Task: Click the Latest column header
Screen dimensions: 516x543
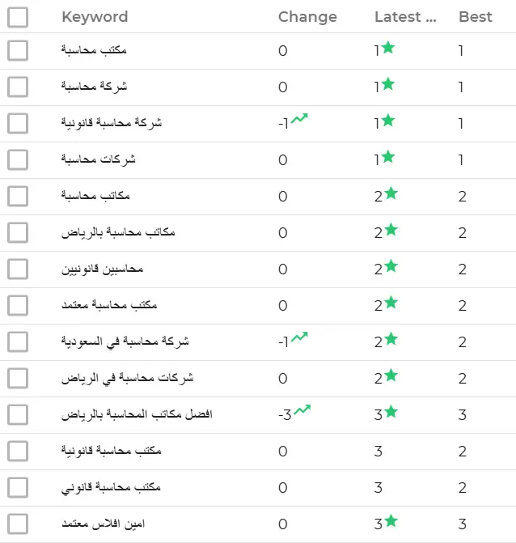Action: tap(405, 17)
